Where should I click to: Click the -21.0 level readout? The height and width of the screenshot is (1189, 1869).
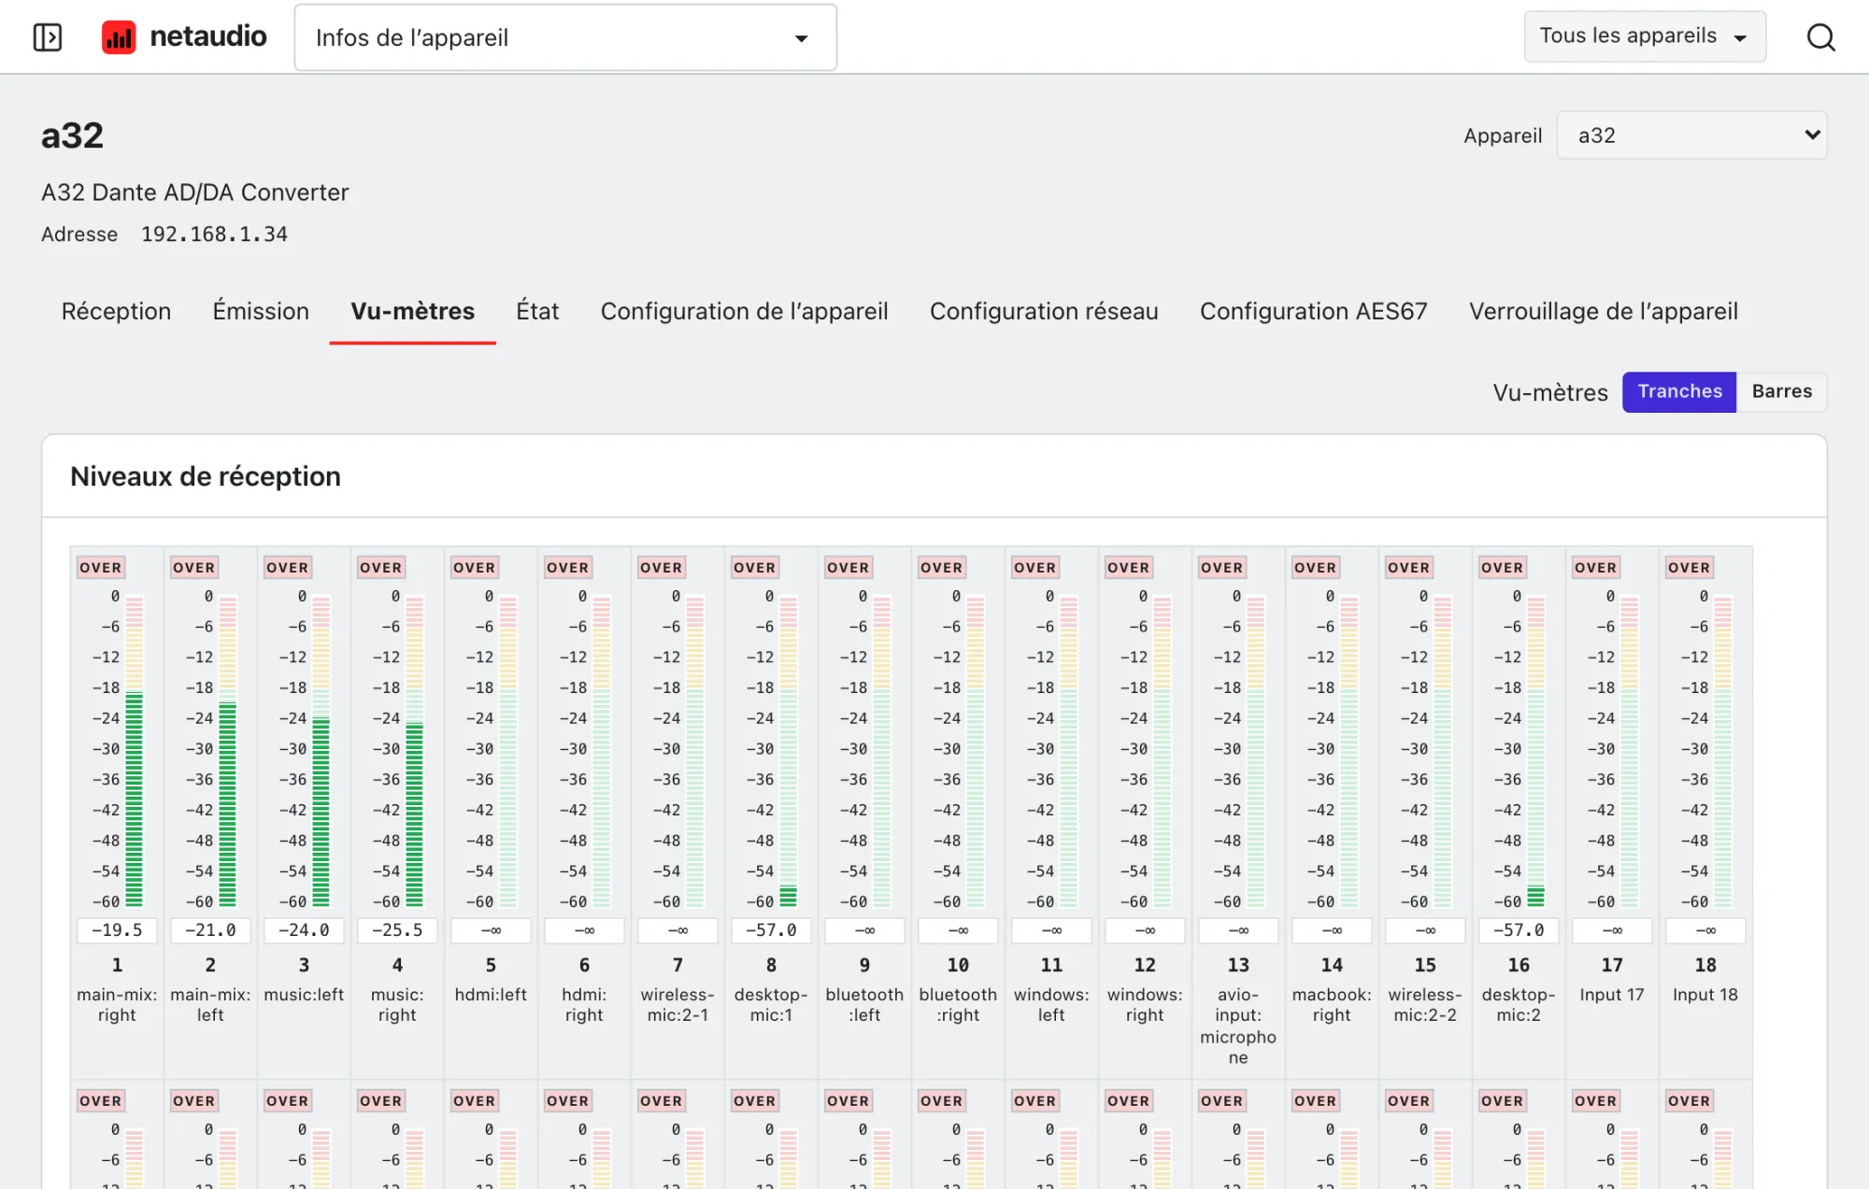click(210, 930)
